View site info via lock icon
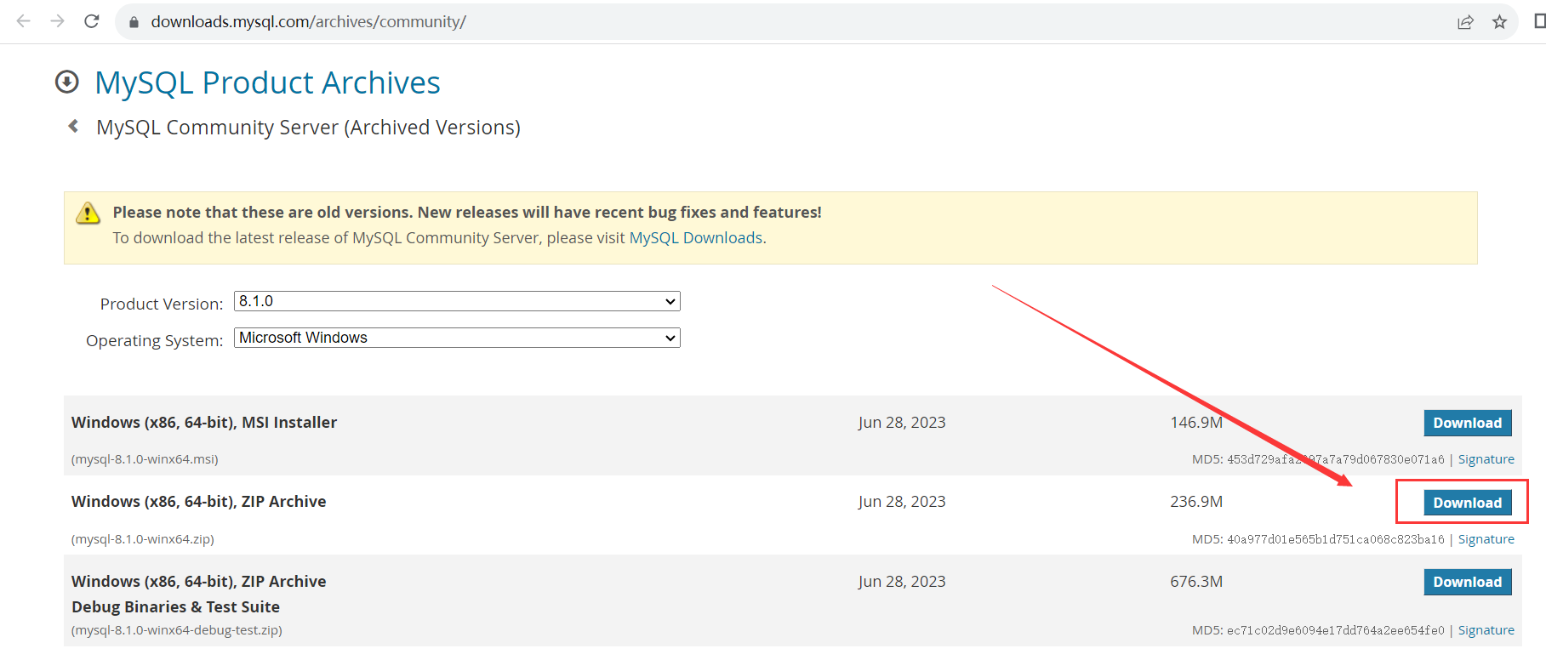This screenshot has height=660, width=1546. pyautogui.click(x=134, y=22)
